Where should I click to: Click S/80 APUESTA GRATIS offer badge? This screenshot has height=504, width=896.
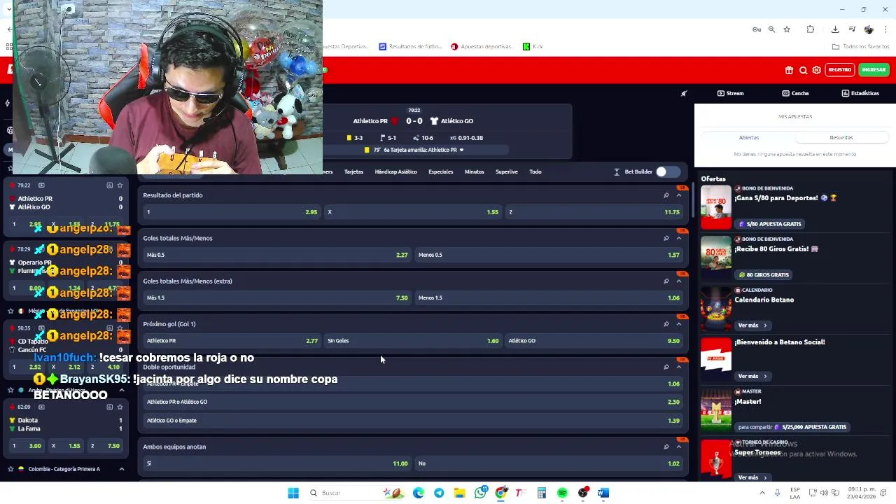[x=769, y=224]
